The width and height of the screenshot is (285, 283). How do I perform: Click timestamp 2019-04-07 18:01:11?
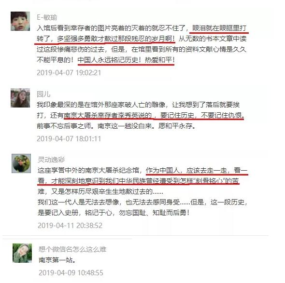click(69, 138)
